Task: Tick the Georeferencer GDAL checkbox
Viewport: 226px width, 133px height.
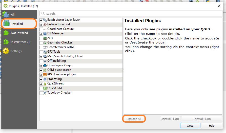Action: (x=41, y=48)
